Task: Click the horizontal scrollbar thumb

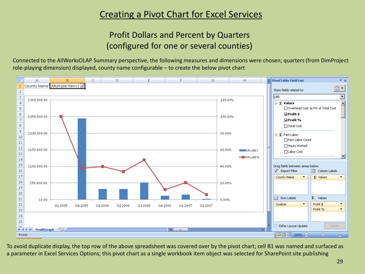Action: point(180,230)
